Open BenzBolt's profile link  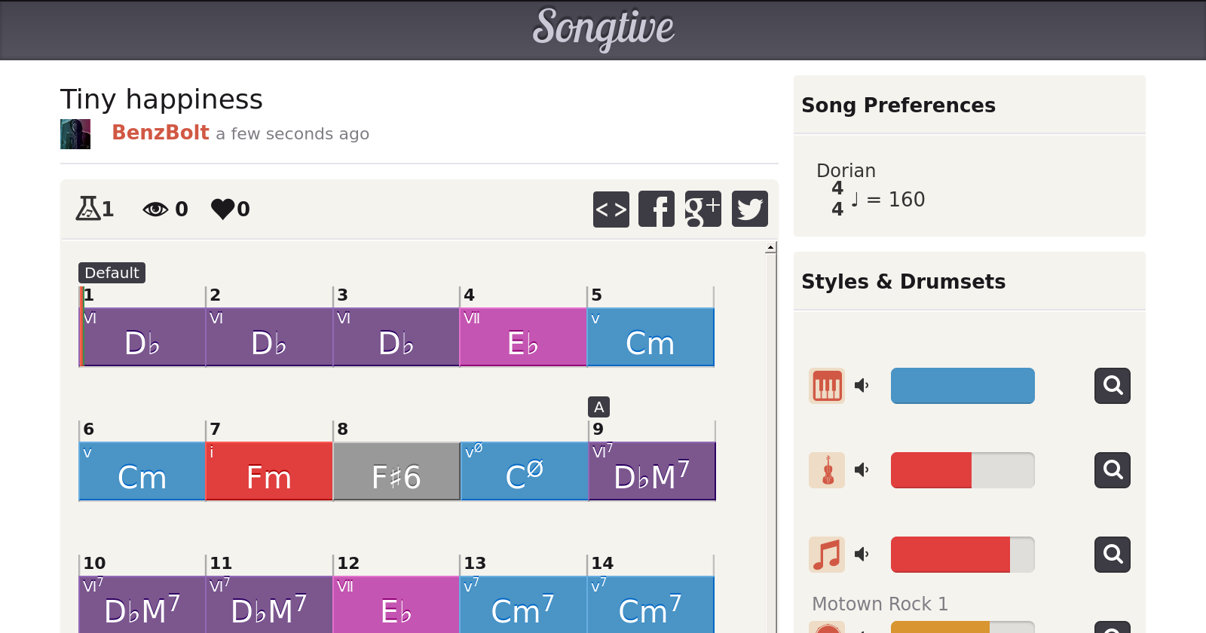161,133
